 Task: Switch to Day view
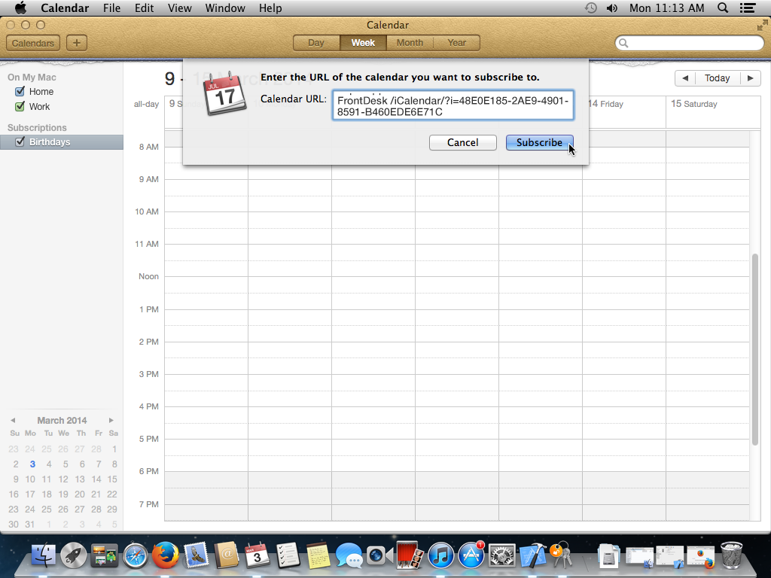pyautogui.click(x=316, y=43)
